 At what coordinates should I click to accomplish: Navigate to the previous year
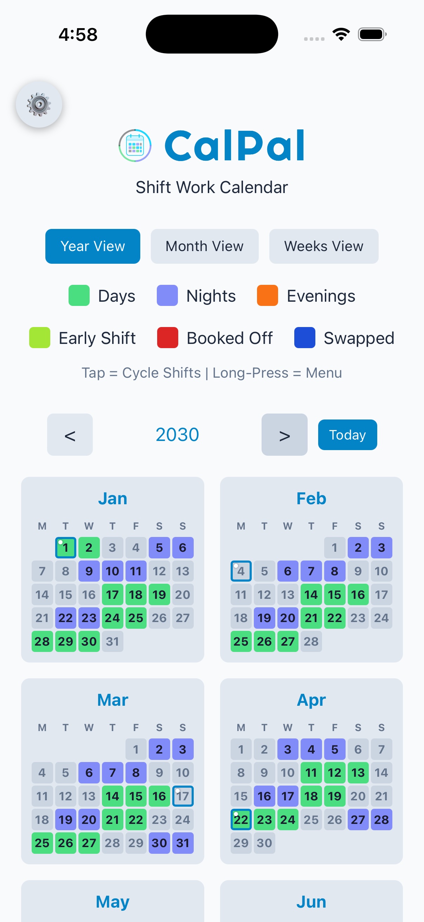[x=70, y=435]
